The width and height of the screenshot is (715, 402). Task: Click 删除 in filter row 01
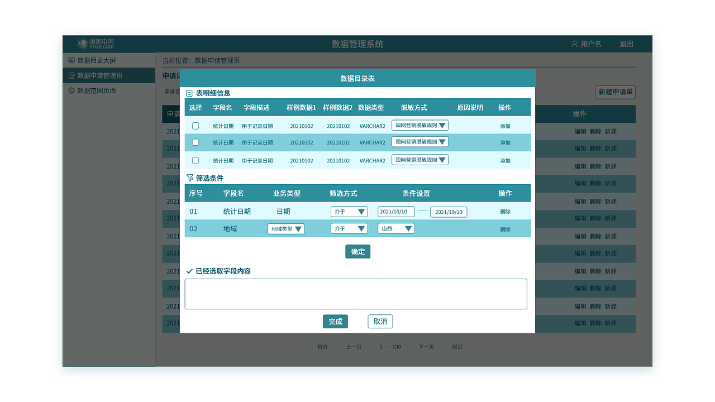[x=505, y=212]
